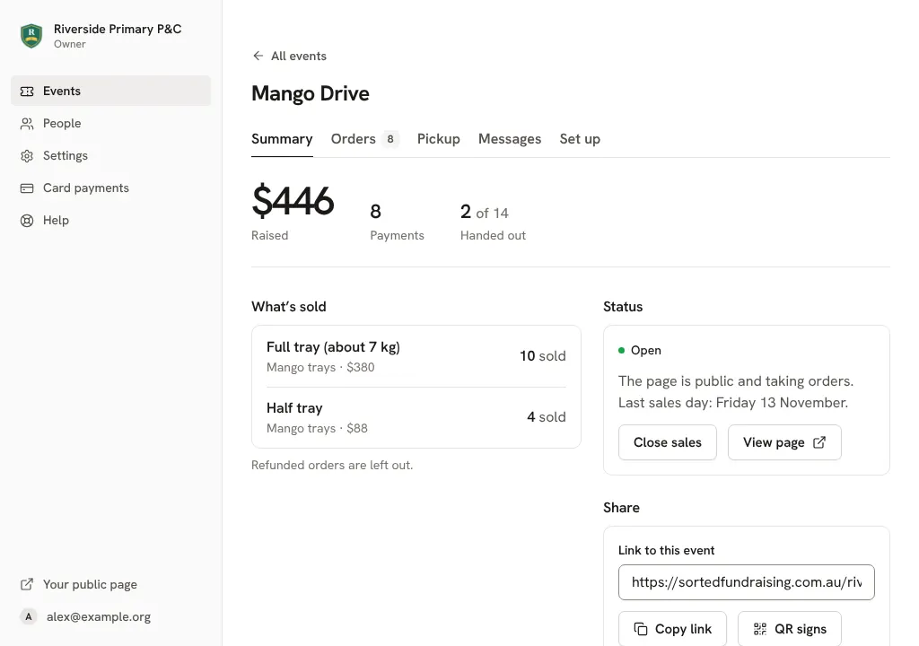This screenshot has width=919, height=646.
Task: Open Card payments in the sidebar
Action: tap(110, 188)
